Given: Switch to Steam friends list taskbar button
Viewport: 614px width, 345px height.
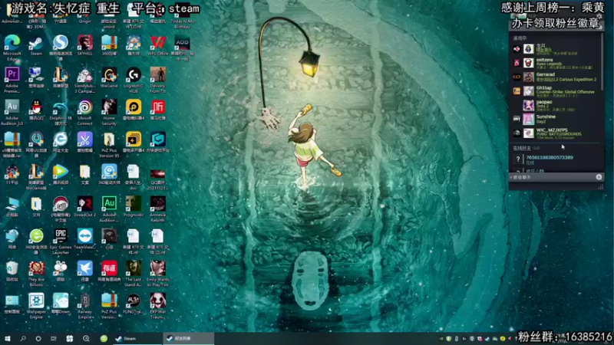Looking at the screenshot, I should [x=188, y=339].
